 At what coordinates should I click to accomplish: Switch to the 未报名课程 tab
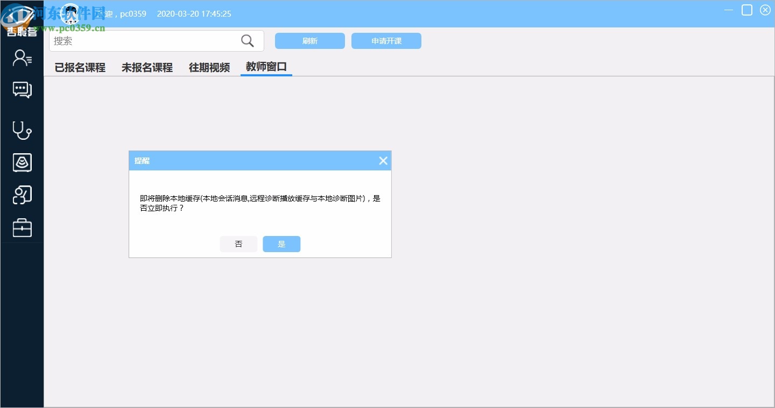[147, 67]
